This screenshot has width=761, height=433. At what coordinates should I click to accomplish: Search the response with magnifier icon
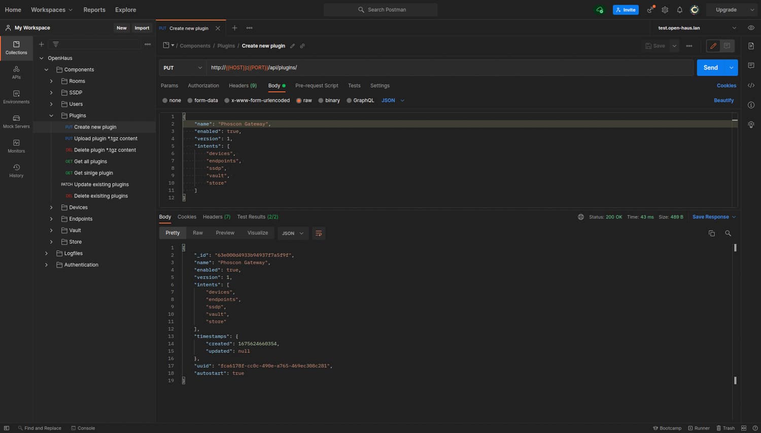[x=728, y=233]
